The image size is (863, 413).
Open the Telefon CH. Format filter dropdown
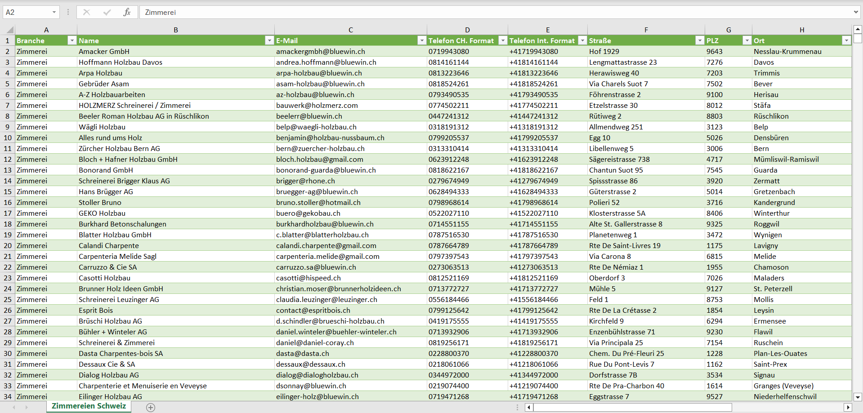pyautogui.click(x=503, y=40)
